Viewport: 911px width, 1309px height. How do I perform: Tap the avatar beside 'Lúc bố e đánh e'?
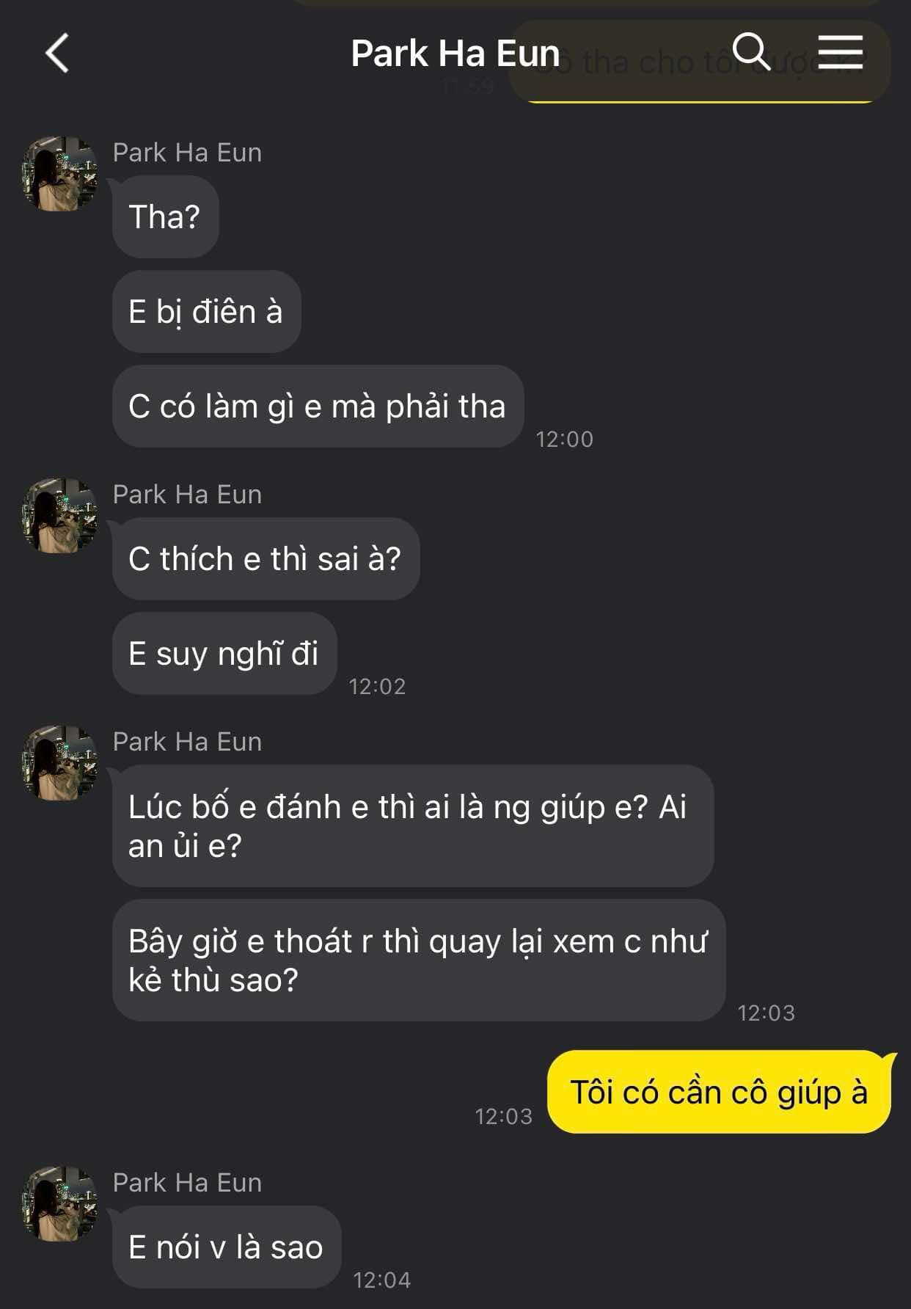59,762
